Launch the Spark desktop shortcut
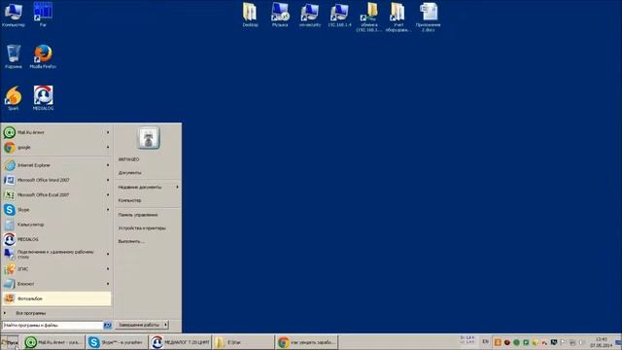622x350 pixels. (x=13, y=98)
